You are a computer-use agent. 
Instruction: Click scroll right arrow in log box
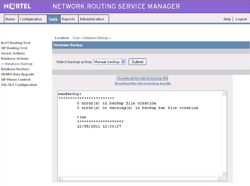(x=219, y=179)
